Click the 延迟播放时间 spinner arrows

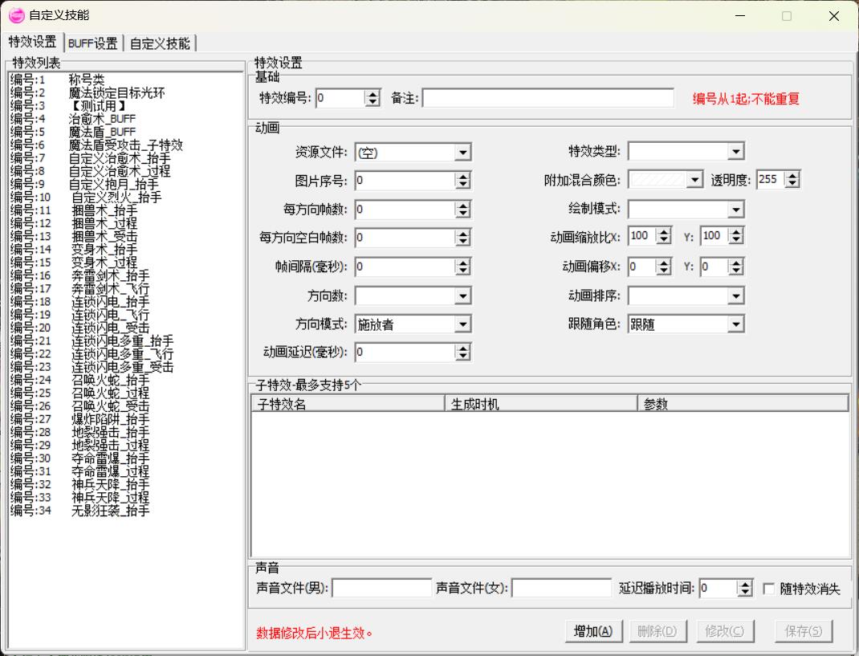pos(745,589)
